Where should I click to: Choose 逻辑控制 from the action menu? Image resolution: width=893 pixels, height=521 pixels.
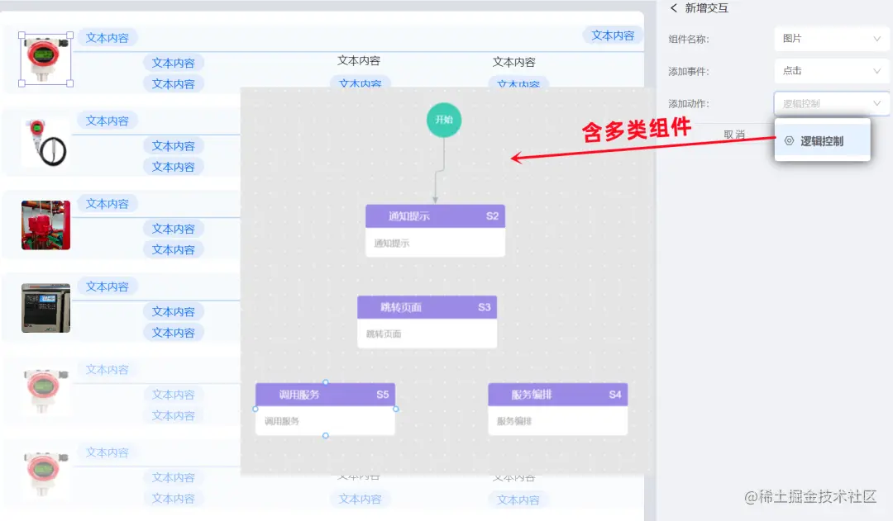[822, 140]
